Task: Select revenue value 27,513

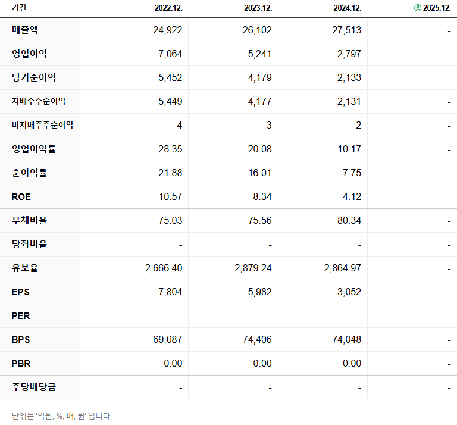Action: (346, 30)
